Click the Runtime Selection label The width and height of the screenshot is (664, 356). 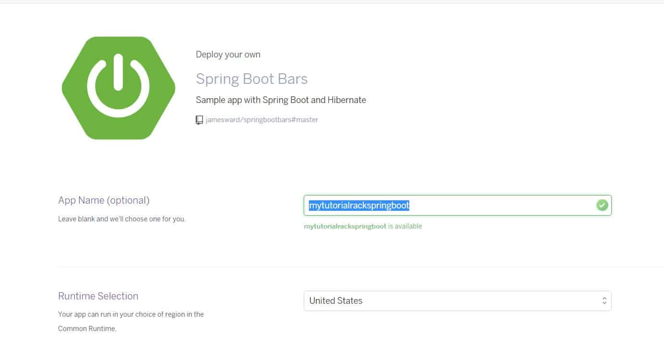98,296
